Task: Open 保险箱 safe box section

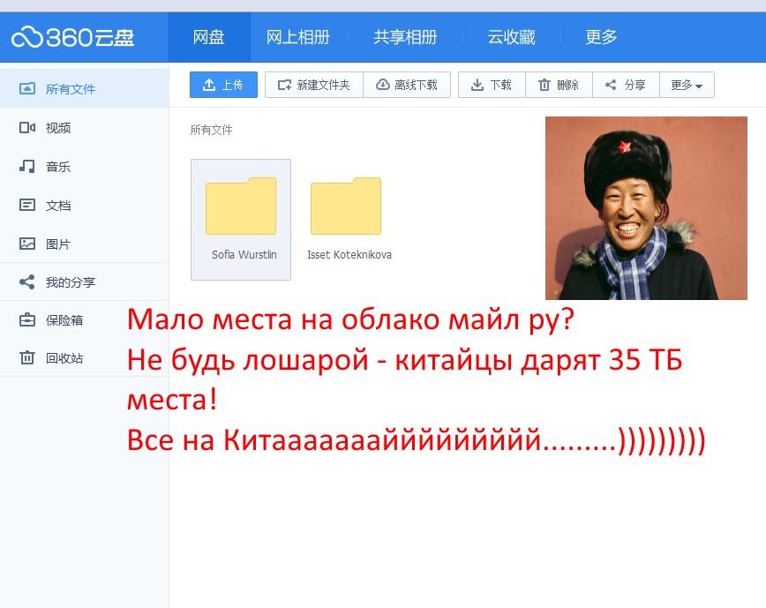Action: point(64,320)
